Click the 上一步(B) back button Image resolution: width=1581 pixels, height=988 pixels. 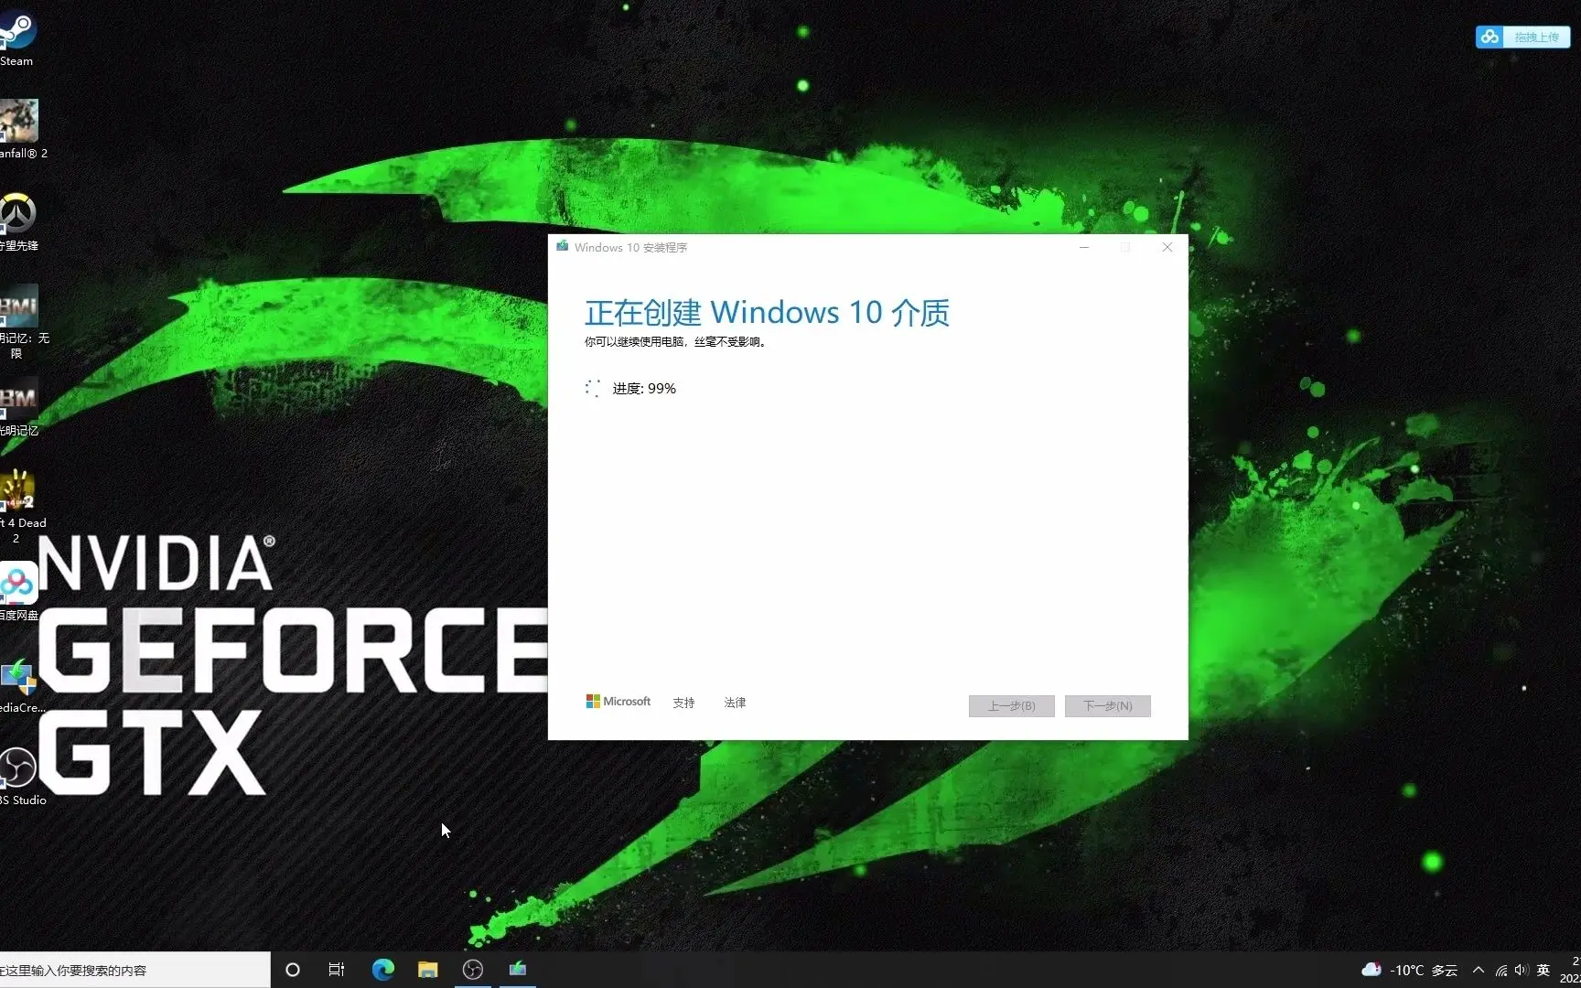pos(1012,706)
